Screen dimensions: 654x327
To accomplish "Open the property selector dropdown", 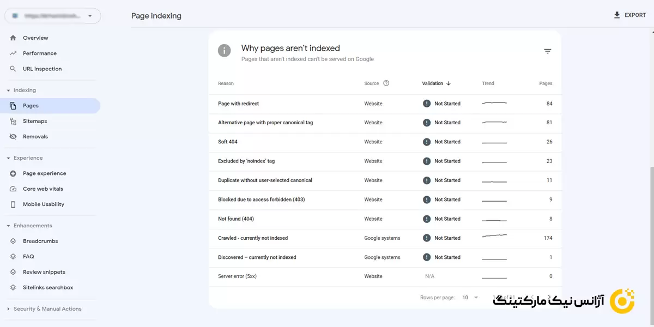I will (53, 16).
